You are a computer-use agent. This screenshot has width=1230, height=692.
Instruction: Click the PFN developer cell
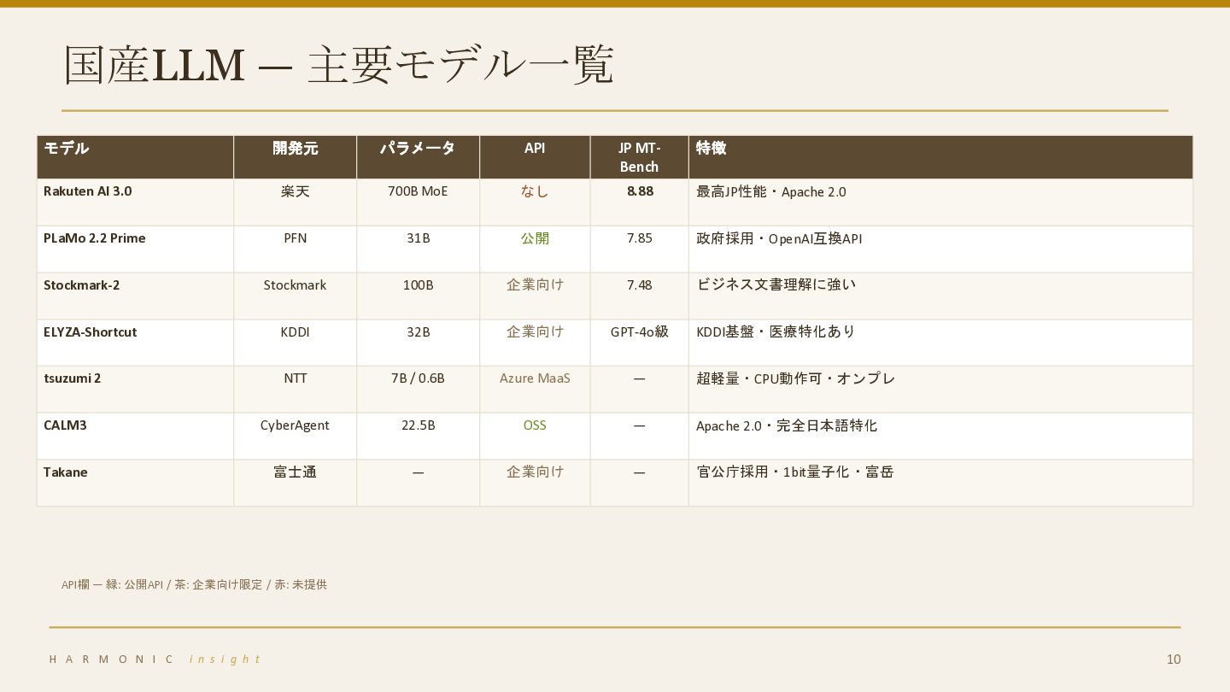pyautogui.click(x=295, y=249)
